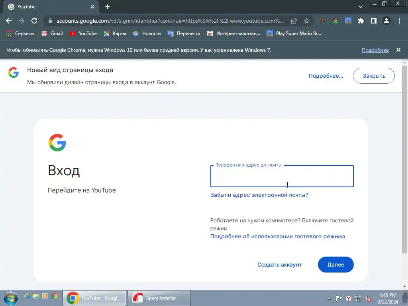Open the Chrome profile avatar
408x306 pixels.
pyautogui.click(x=386, y=21)
